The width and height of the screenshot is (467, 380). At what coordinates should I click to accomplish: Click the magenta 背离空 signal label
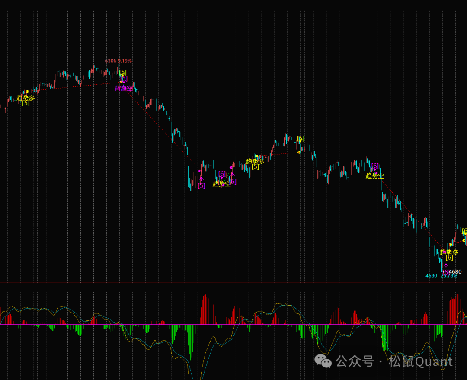tap(124, 89)
